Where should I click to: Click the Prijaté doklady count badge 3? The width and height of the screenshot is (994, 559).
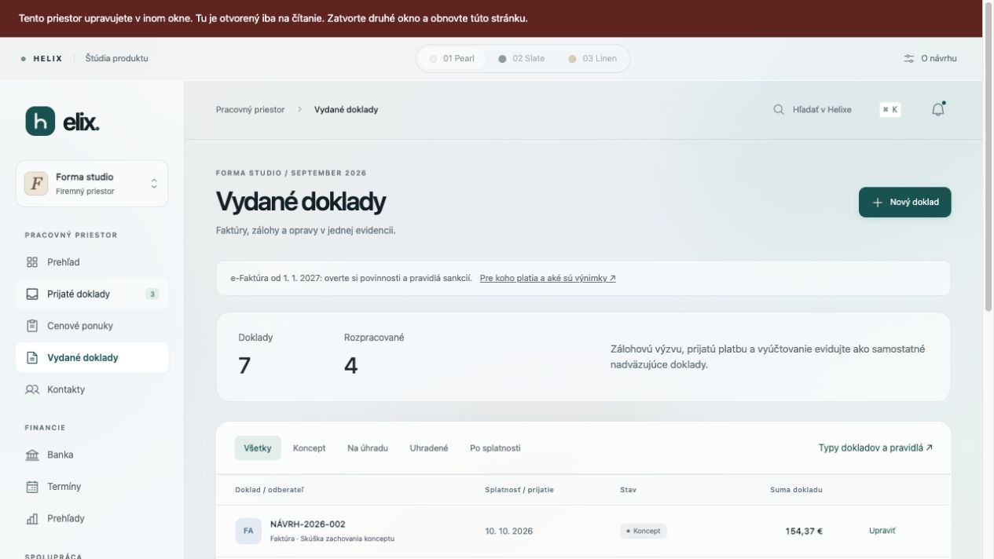point(152,294)
